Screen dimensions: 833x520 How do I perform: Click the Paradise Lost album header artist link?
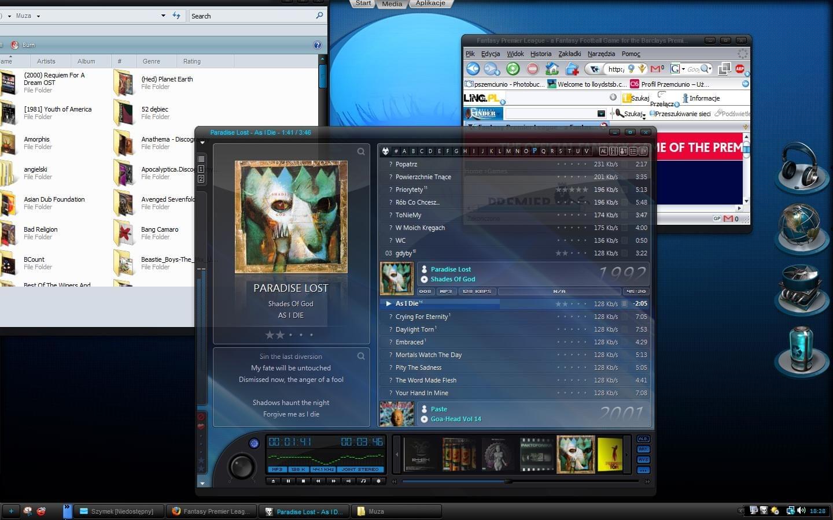pos(451,269)
